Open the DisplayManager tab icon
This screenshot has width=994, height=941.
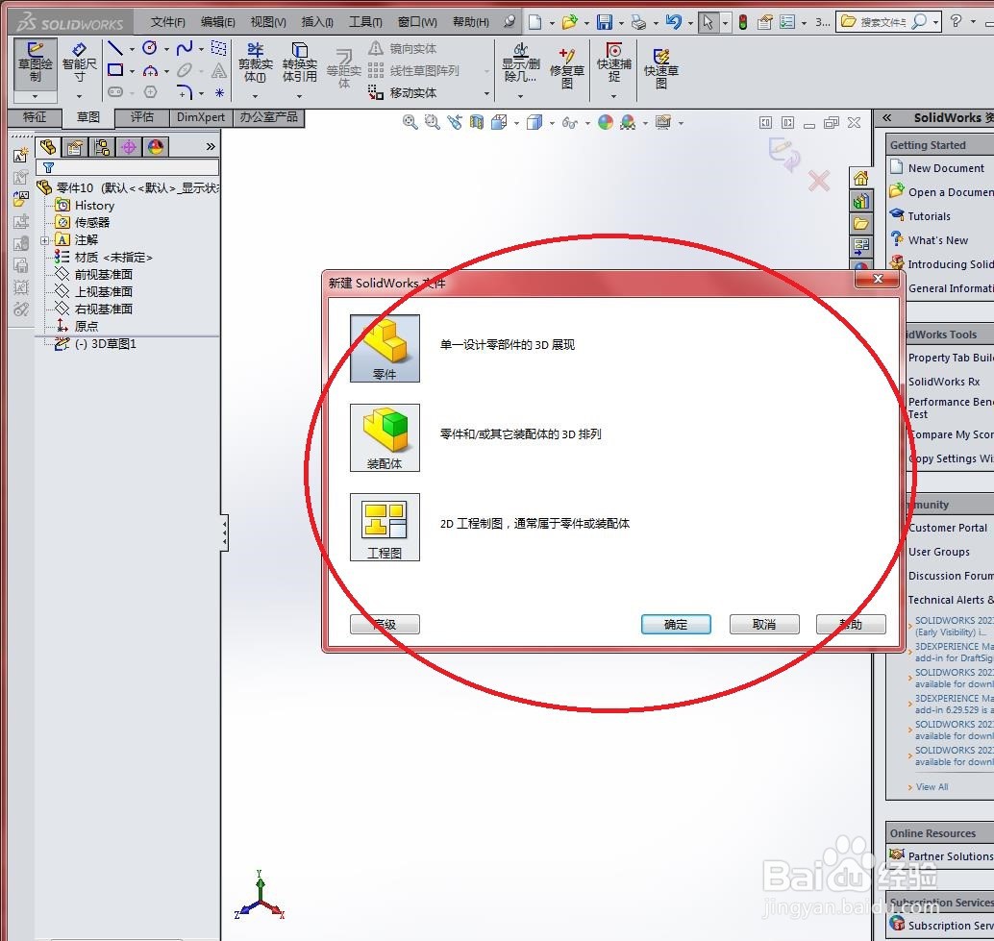click(x=156, y=148)
